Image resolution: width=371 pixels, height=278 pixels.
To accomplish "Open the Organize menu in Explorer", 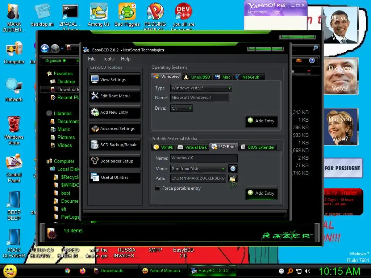I will [x=55, y=60].
